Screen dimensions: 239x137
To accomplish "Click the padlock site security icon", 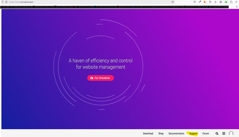I will [6, 2].
